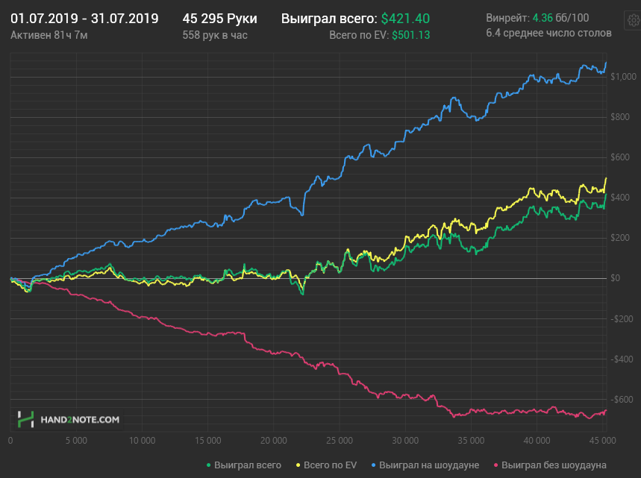Click the date range 01.07.2019 - 31.07.2019
Screen dimensions: 641x478
tap(84, 19)
